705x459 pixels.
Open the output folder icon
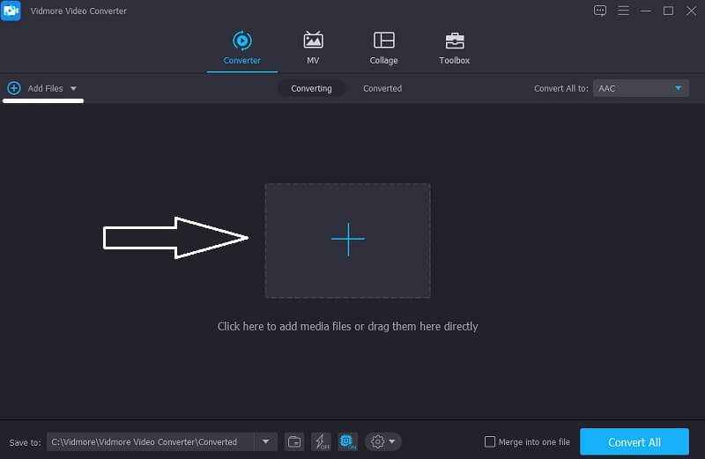pyautogui.click(x=295, y=441)
